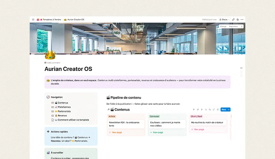Open the sidebar hamburger menu
Screen dimensions: 275x159
(33, 19)
